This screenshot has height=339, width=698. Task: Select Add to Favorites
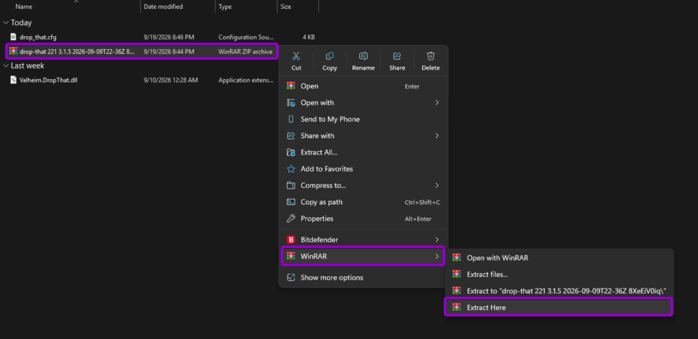coord(363,169)
